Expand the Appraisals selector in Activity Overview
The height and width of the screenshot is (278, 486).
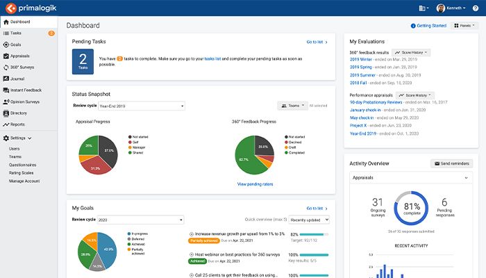click(x=411, y=178)
